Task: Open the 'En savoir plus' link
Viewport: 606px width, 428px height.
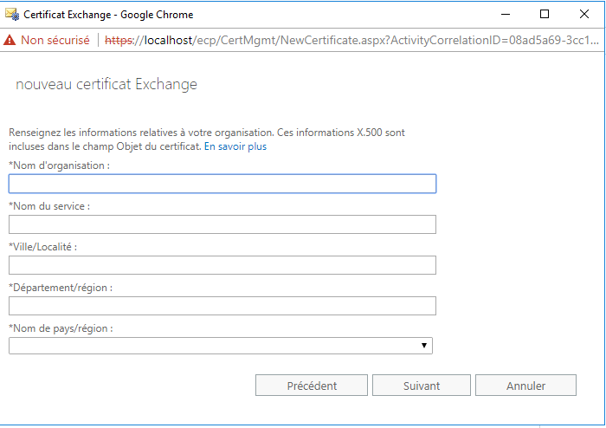Action: (x=235, y=146)
